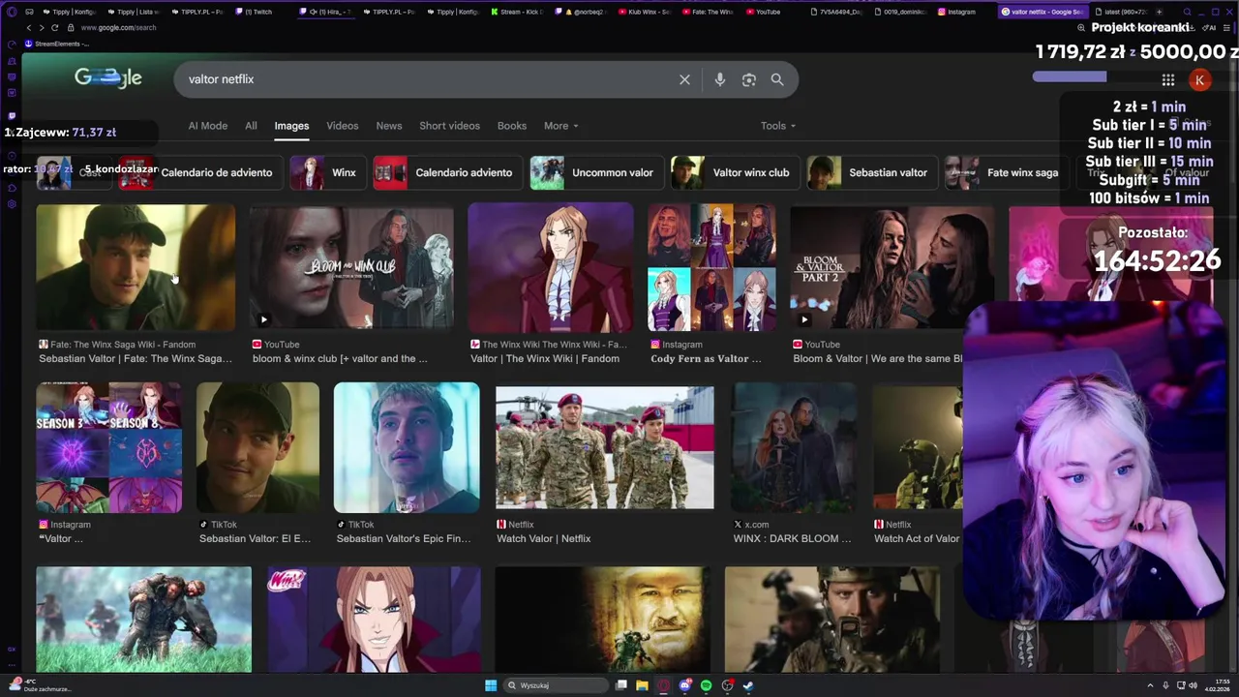Viewport: 1239px width, 697px height.
Task: Open the Sebastian Valtor's Epic Fin... TikTok image
Action: 407,447
